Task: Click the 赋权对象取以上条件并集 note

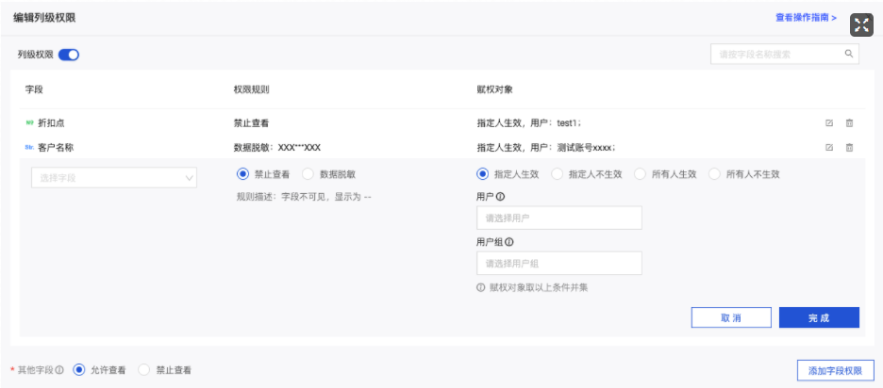Action: coord(539,287)
